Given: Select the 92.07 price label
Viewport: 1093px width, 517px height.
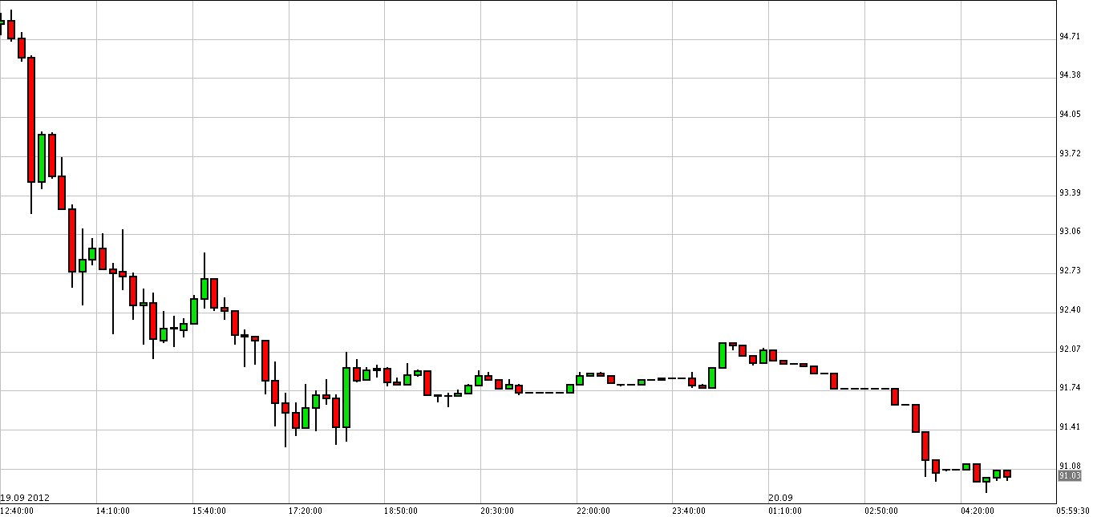Looking at the screenshot, I should 1070,349.
